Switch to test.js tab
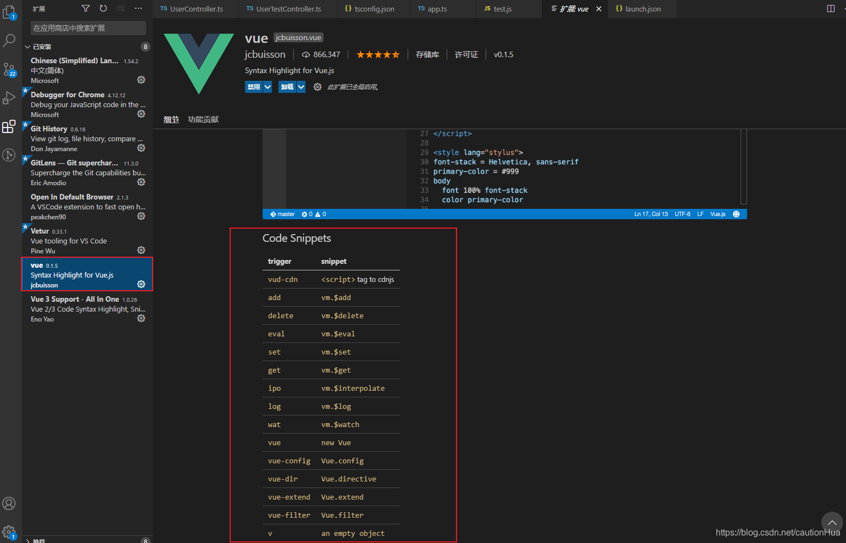 pyautogui.click(x=509, y=9)
